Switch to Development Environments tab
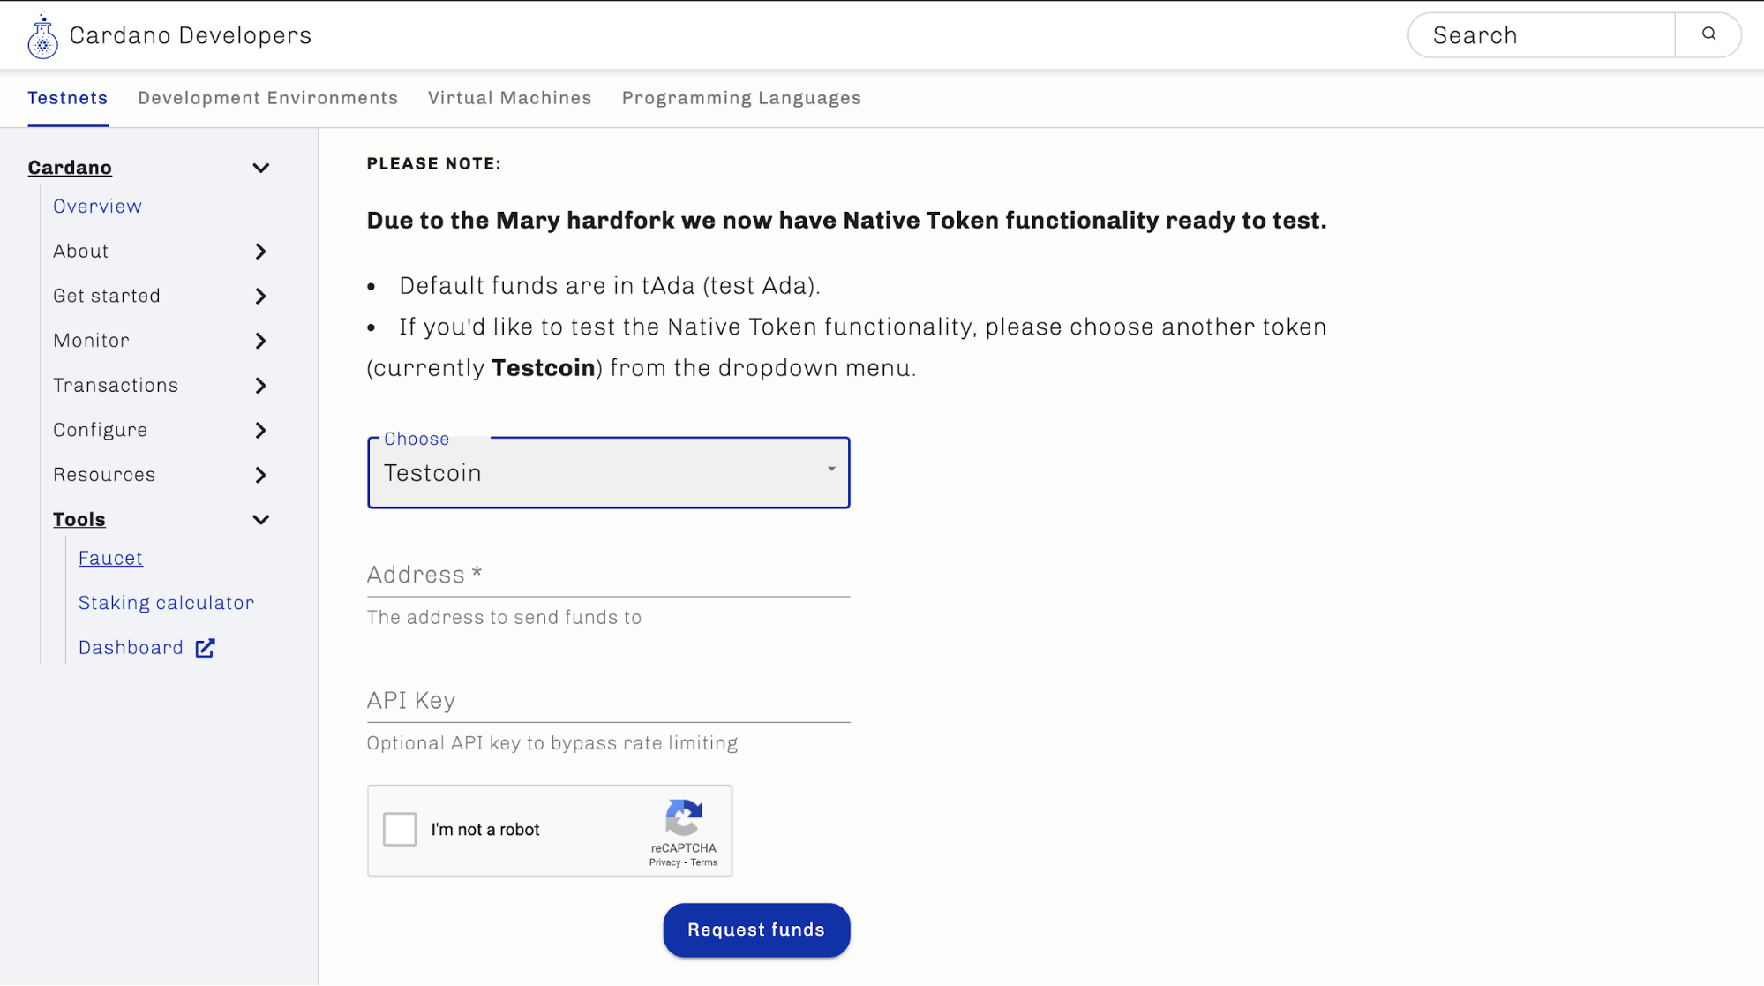This screenshot has width=1764, height=986. point(267,98)
